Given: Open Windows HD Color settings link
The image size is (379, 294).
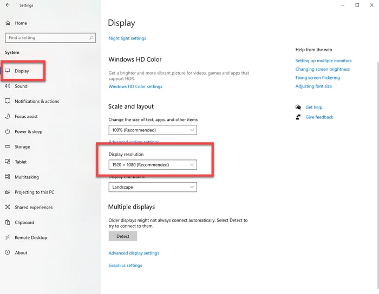Looking at the screenshot, I should (135, 86).
